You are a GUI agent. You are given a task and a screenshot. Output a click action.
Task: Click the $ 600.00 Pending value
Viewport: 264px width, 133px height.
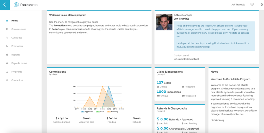tap(112, 118)
